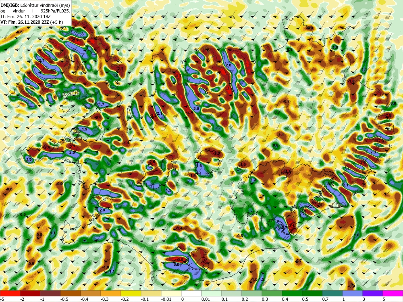
Task: Click the white legend swatch between 0 and 0.01
Action: (x=191, y=293)
